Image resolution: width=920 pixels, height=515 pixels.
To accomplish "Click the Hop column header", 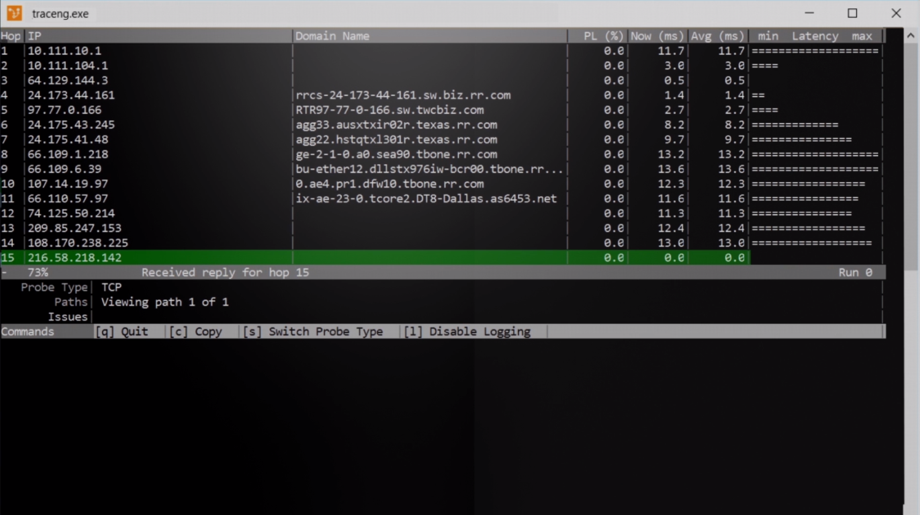I will click(11, 36).
